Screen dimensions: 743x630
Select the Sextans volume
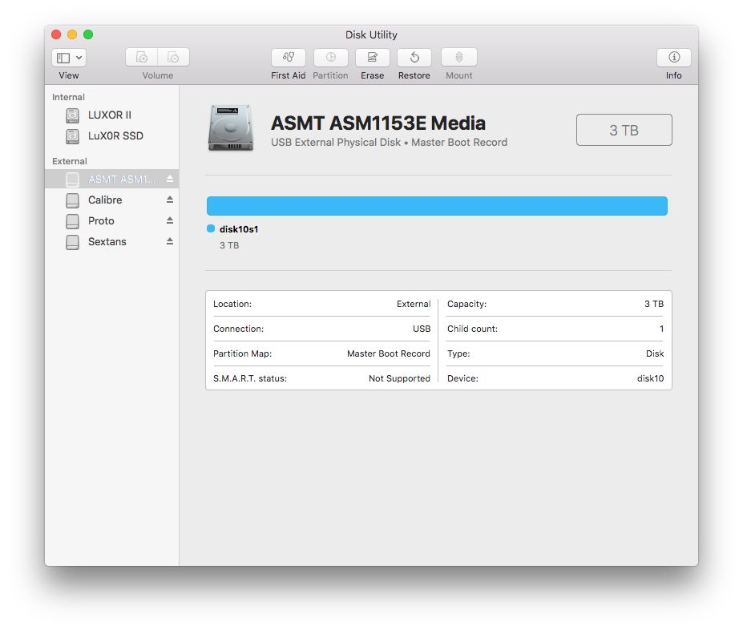click(112, 241)
